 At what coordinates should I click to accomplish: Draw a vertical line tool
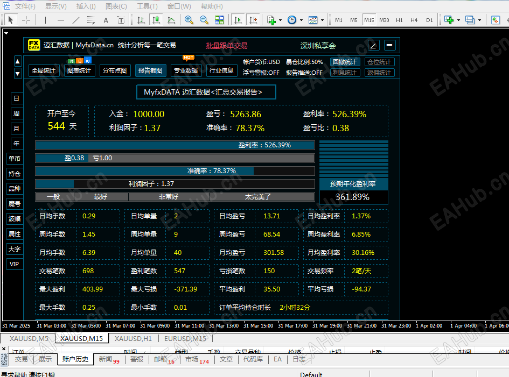pyautogui.click(x=45, y=20)
